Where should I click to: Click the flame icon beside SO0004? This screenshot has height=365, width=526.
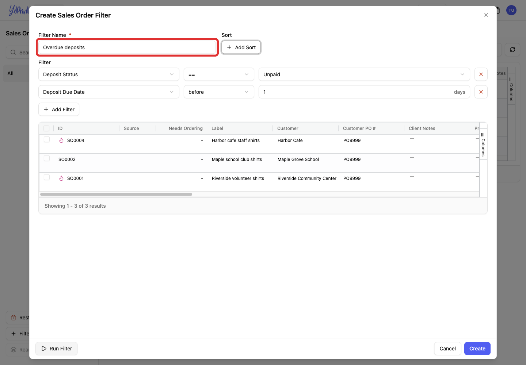[61, 141]
